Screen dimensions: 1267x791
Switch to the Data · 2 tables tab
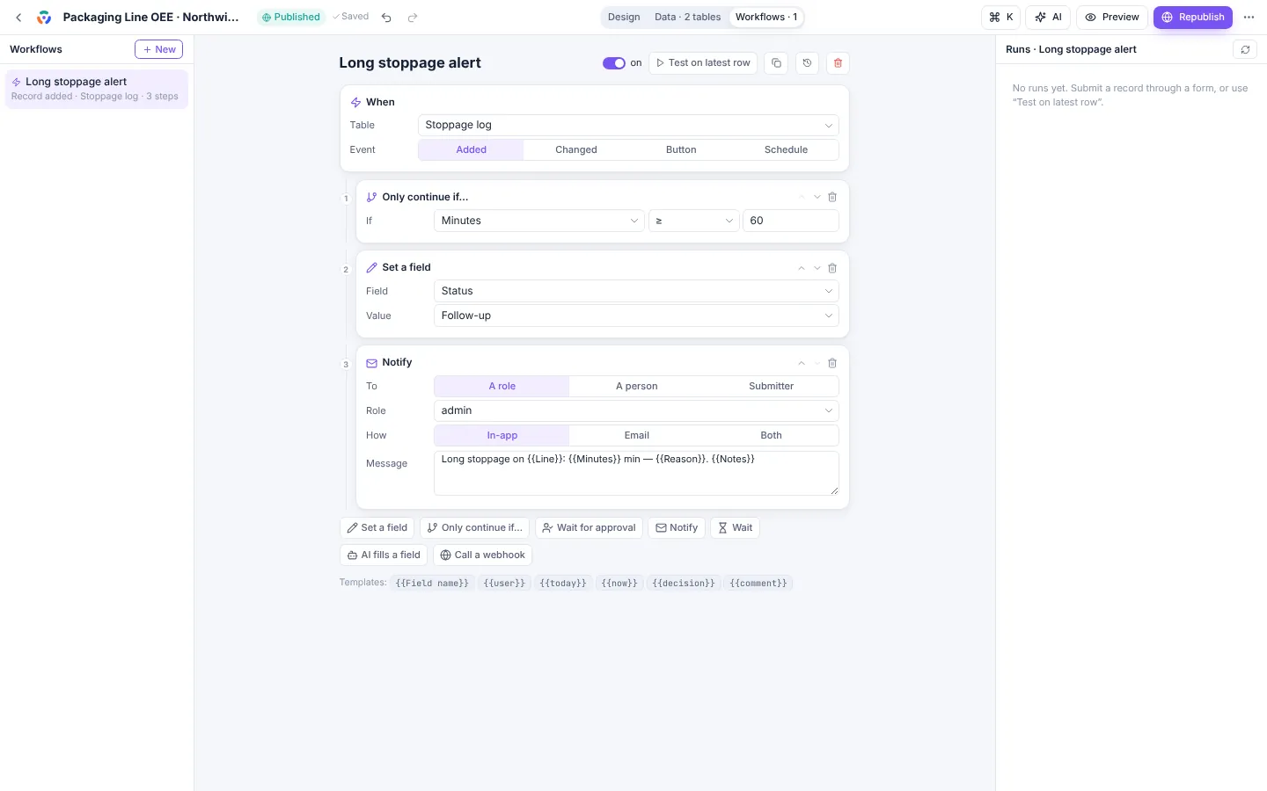tap(687, 17)
